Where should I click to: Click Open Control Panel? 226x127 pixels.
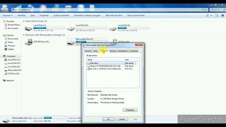(x=136, y=16)
